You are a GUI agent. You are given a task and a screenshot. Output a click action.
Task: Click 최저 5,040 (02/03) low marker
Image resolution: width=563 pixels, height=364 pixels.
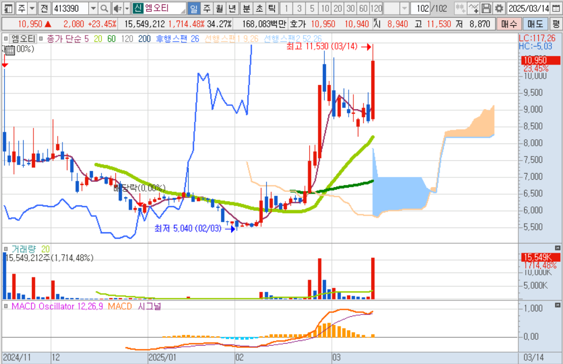click(x=188, y=228)
